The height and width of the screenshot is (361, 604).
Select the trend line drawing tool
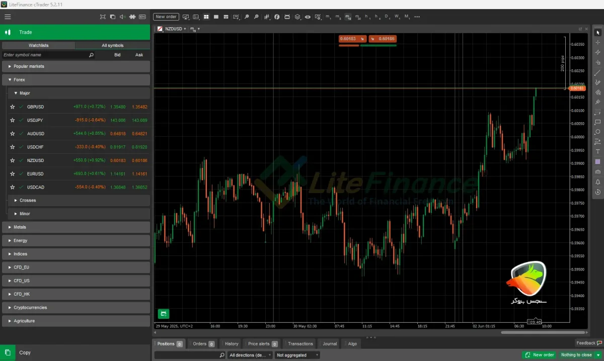[x=597, y=72]
